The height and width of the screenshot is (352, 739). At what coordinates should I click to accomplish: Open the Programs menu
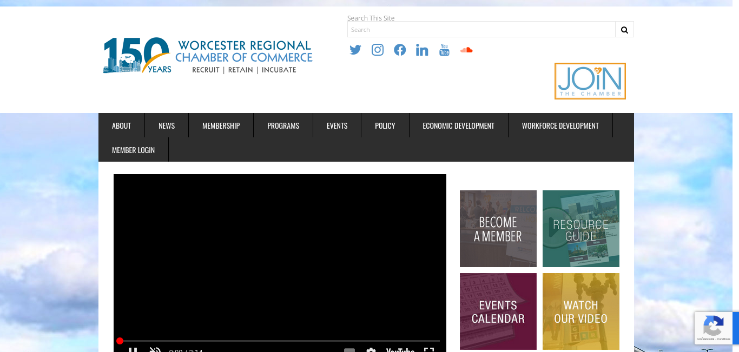click(283, 125)
